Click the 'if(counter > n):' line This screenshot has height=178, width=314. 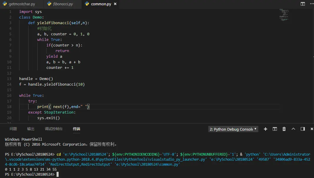(x=64, y=45)
